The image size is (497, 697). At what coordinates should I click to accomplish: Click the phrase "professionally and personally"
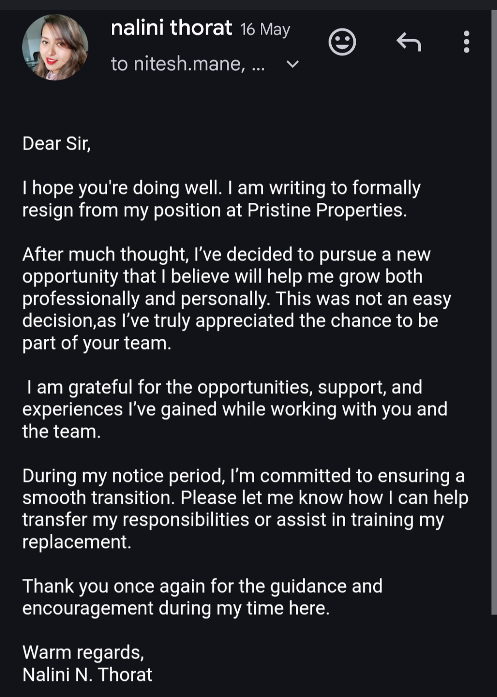pos(145,299)
